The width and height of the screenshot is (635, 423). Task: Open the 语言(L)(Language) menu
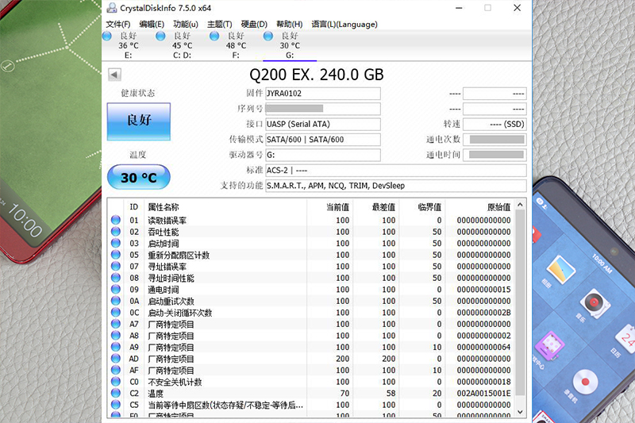pyautogui.click(x=344, y=25)
